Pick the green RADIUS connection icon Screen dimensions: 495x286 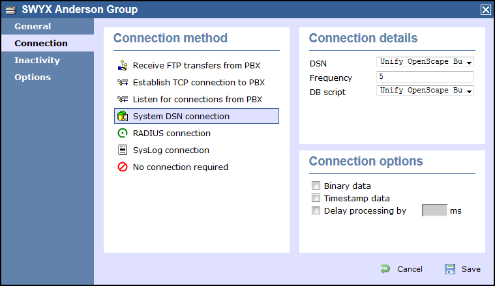point(123,133)
